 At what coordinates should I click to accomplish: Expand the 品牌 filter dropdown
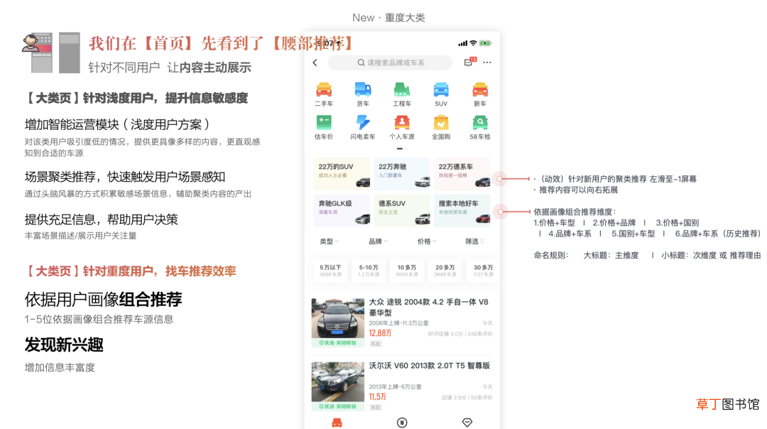tap(378, 241)
